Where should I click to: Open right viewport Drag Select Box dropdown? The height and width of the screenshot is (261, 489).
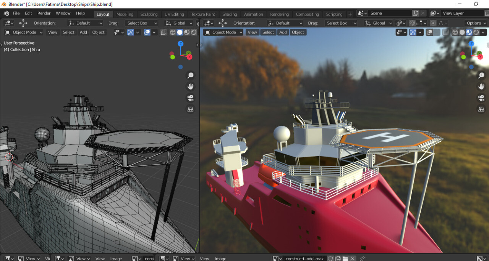coord(341,23)
